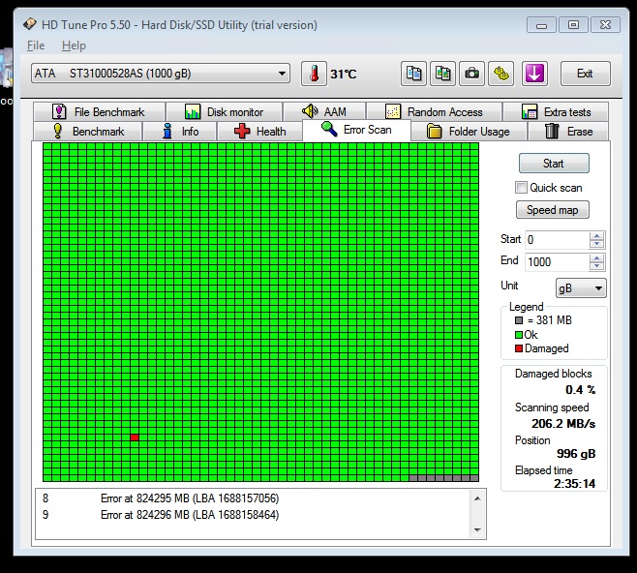Open the AAM tab

pyautogui.click(x=324, y=111)
